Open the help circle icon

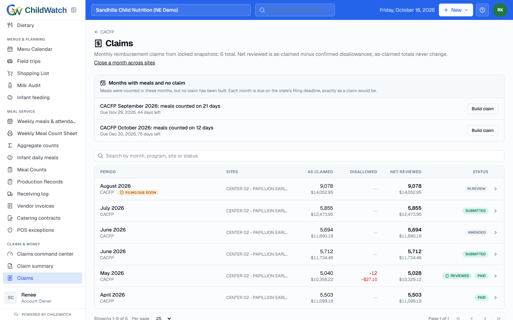click(x=482, y=10)
